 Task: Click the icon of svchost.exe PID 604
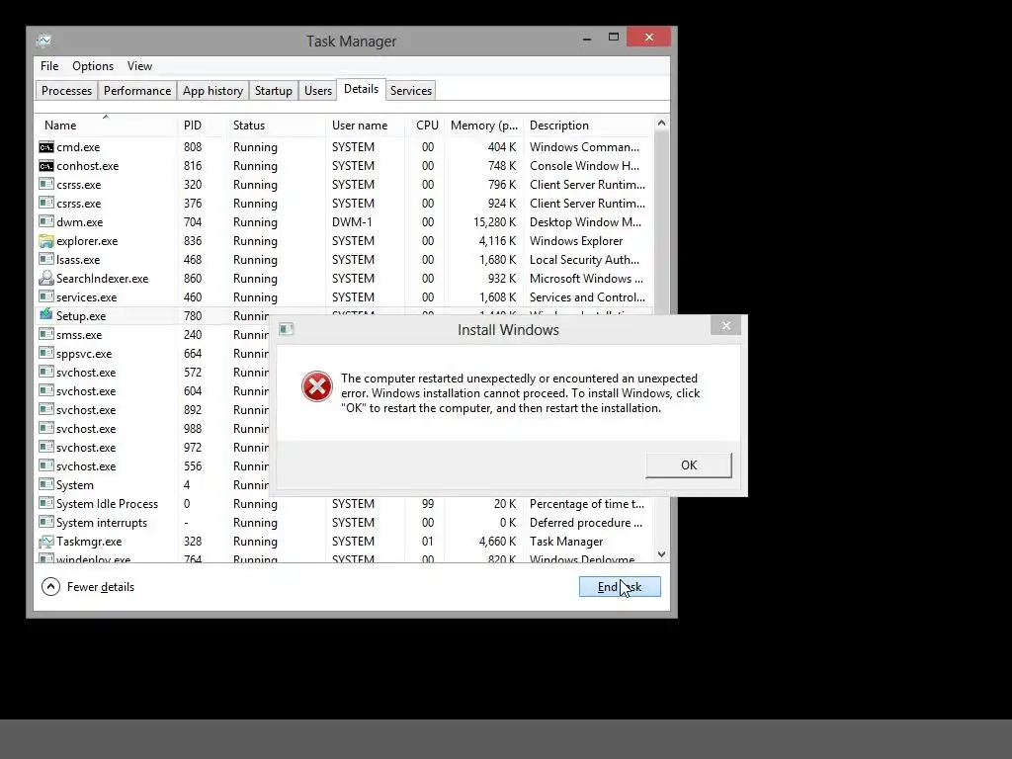[x=45, y=390]
